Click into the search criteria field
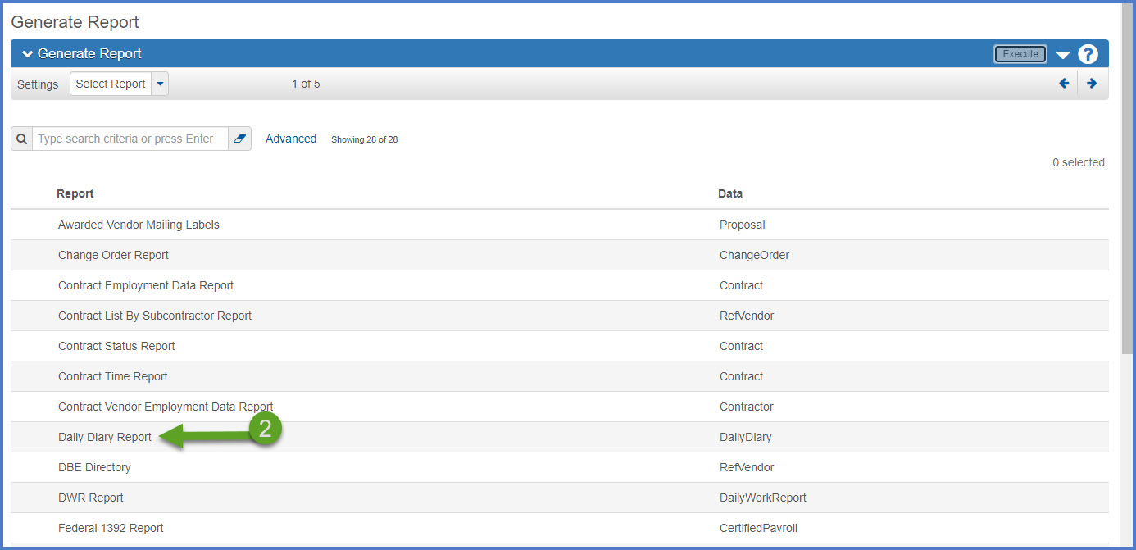The image size is (1136, 550). [x=130, y=139]
